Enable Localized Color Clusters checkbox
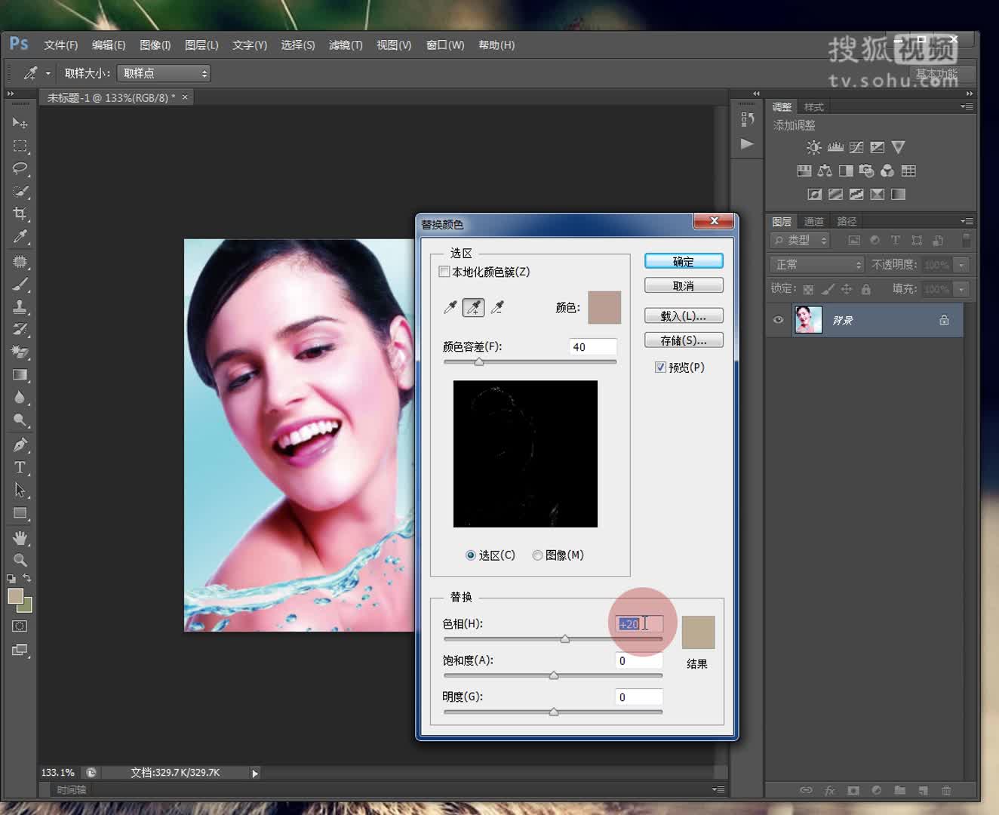Image resolution: width=999 pixels, height=815 pixels. tap(444, 272)
